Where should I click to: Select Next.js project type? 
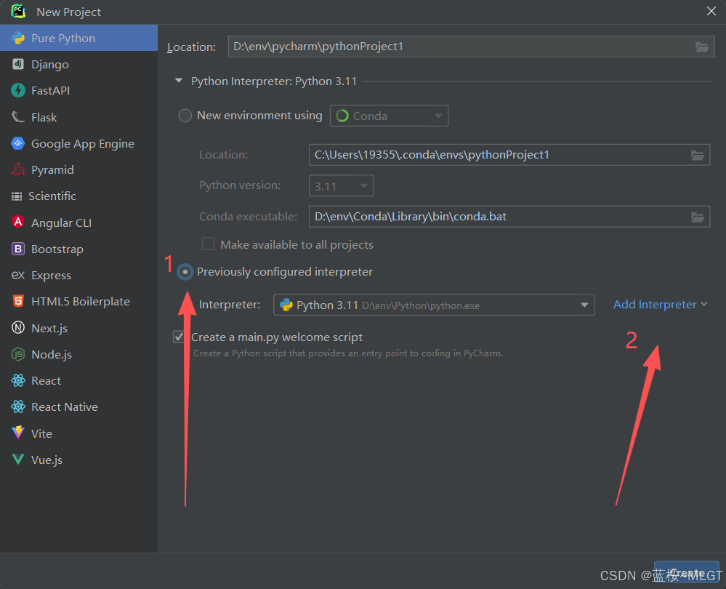click(78, 328)
